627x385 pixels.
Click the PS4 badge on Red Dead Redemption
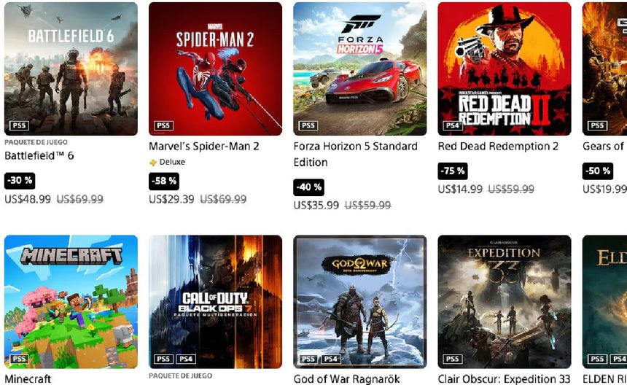click(453, 125)
